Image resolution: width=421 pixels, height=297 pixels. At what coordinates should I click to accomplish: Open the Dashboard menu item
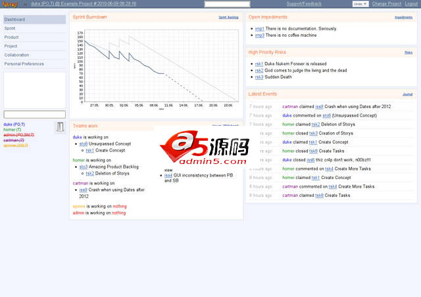point(34,19)
